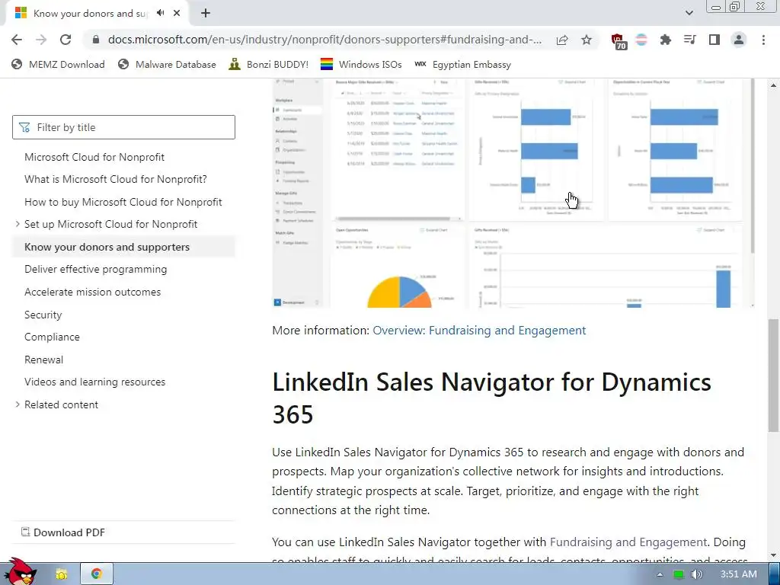Image resolution: width=780 pixels, height=585 pixels.
Task: Click the dashboard screenshot pie chart
Action: [x=399, y=292]
